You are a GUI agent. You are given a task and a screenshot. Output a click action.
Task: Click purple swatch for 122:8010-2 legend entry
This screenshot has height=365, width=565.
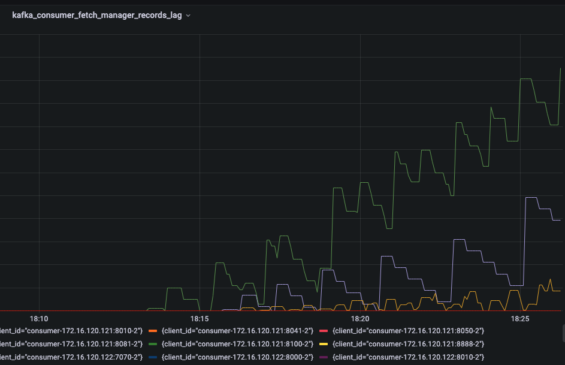(x=323, y=357)
